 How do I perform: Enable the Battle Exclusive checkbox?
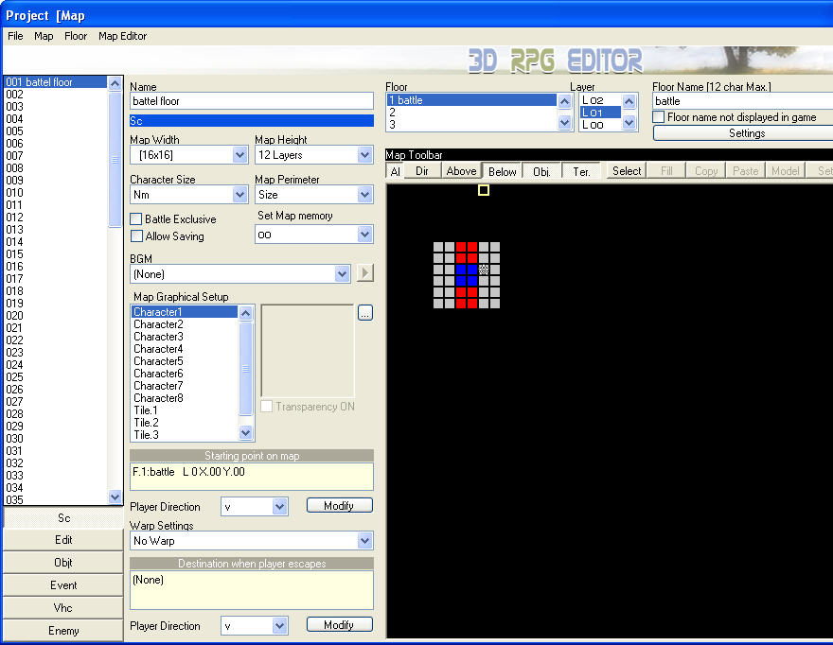[x=136, y=219]
